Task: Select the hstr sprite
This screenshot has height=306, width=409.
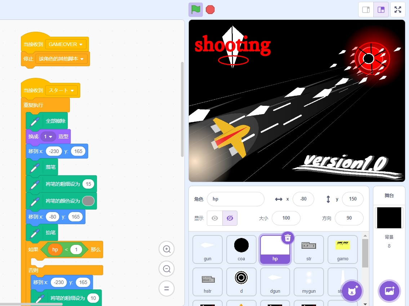Action: [208, 282]
